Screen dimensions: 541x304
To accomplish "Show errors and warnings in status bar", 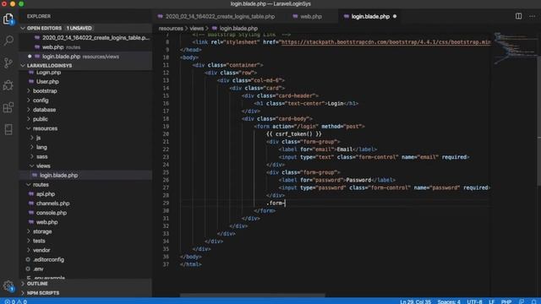I will 15,301.
